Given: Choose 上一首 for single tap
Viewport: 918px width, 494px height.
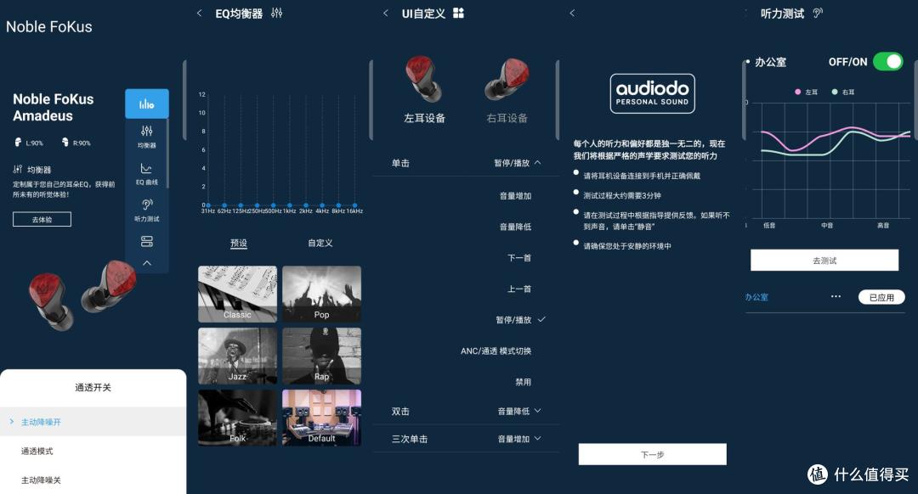Looking at the screenshot, I should click(x=519, y=289).
